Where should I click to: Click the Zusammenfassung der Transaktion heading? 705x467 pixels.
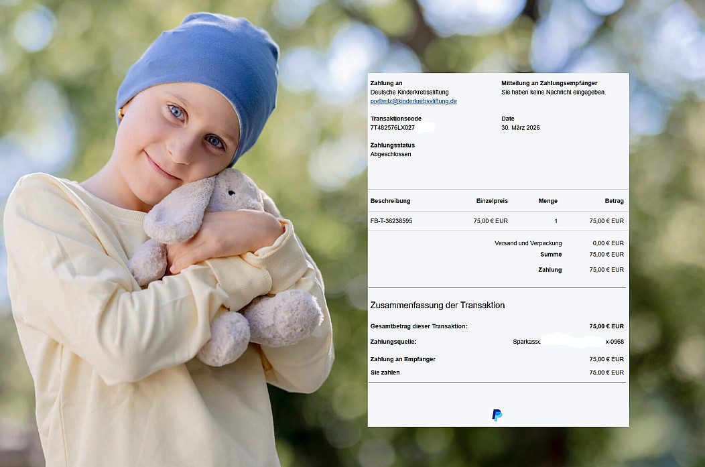pyautogui.click(x=437, y=305)
